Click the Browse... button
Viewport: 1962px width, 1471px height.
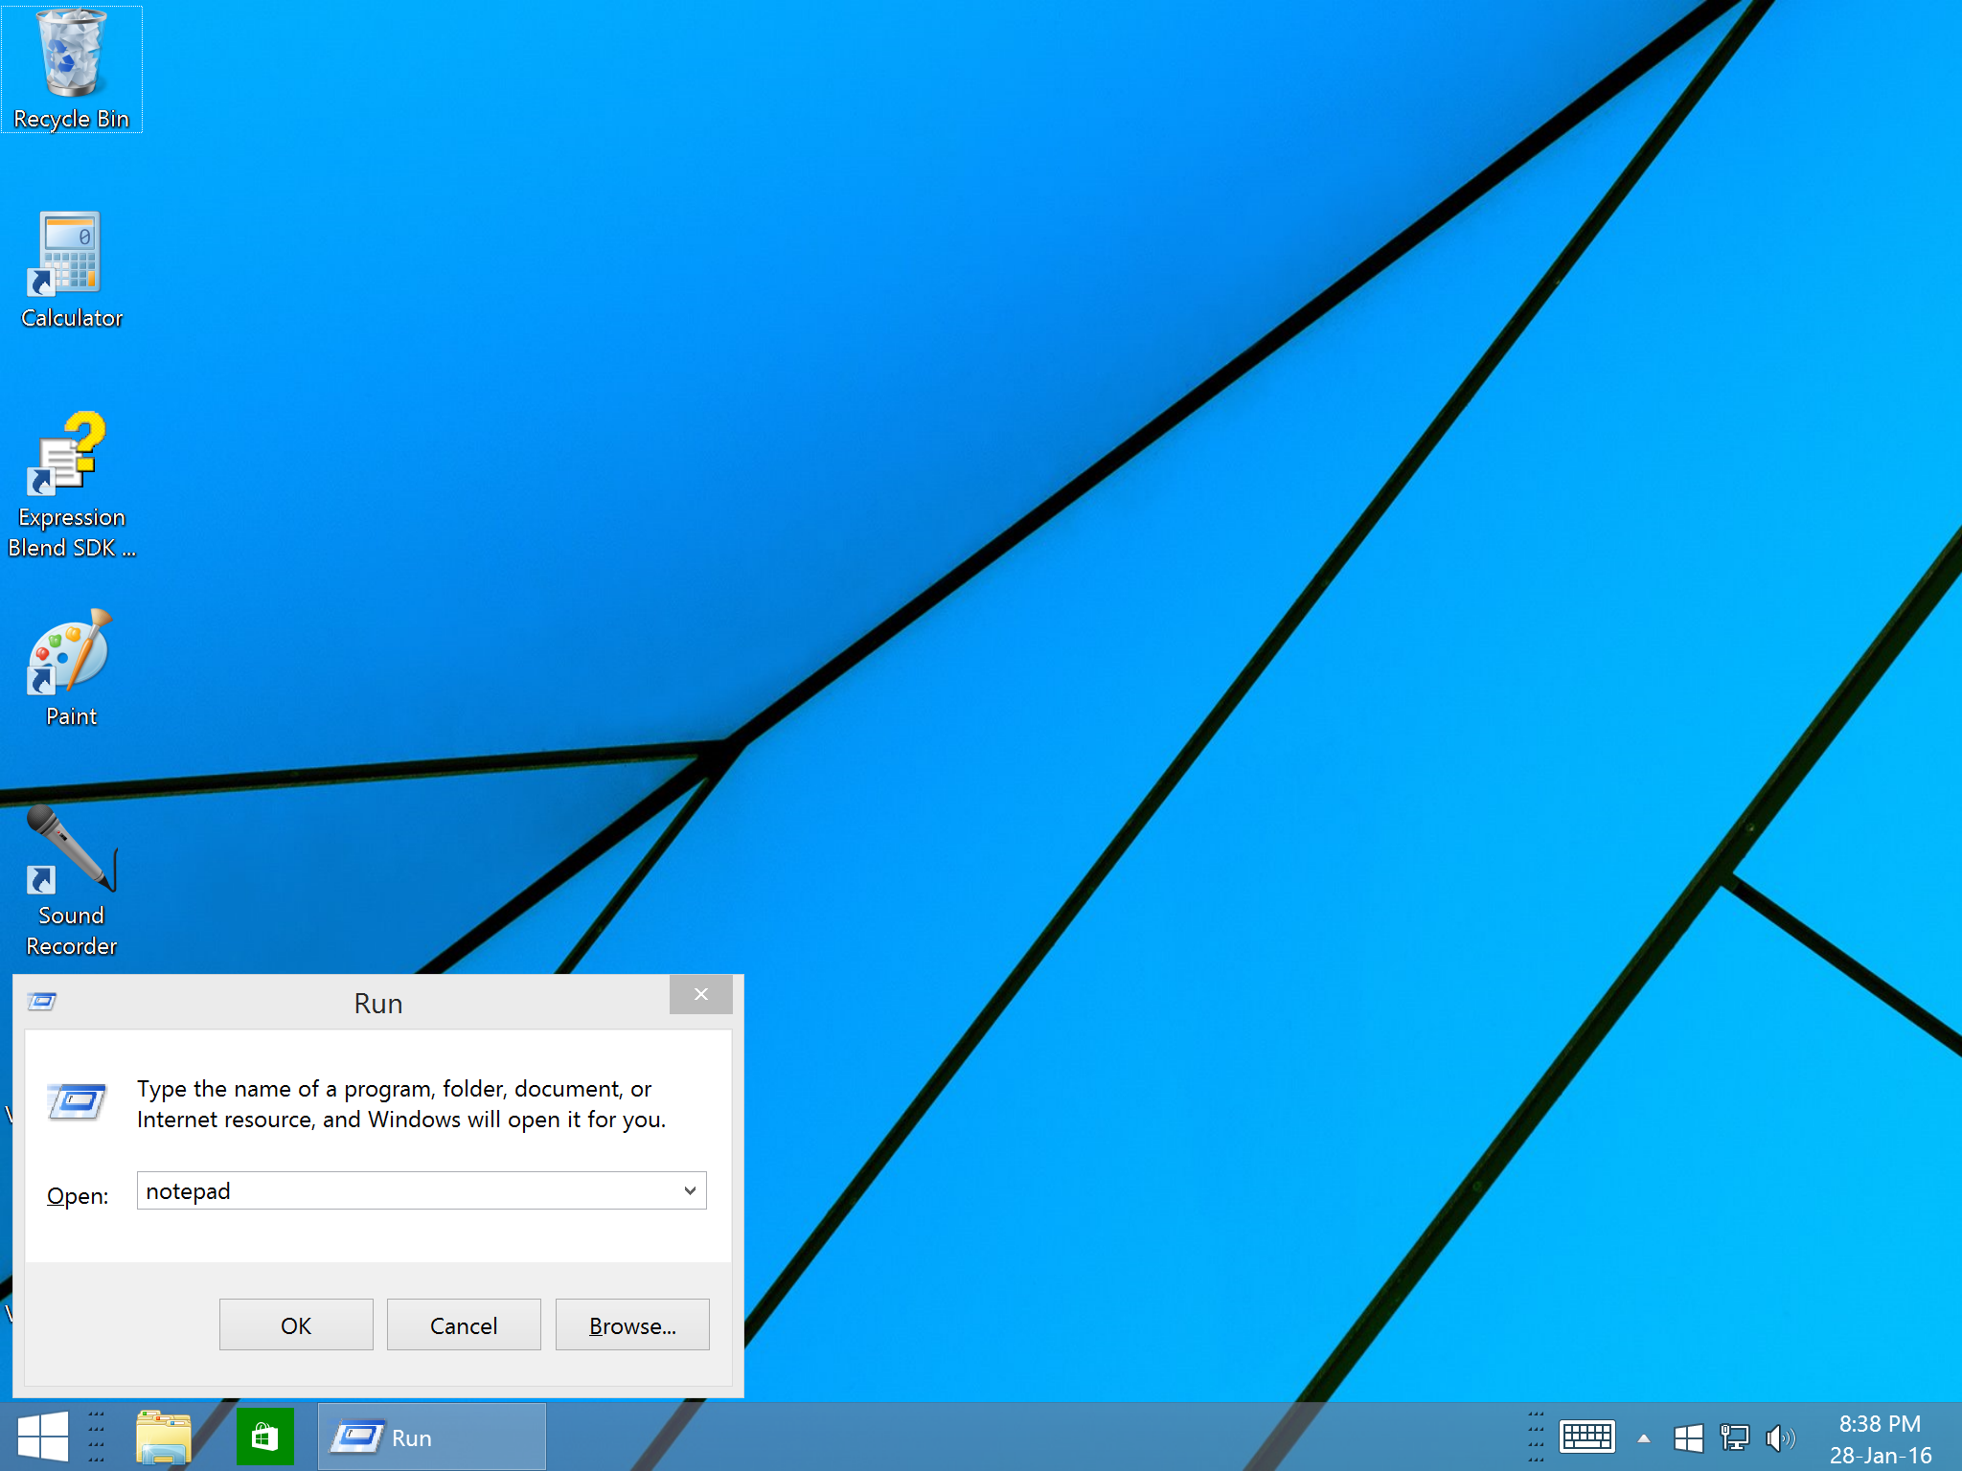click(x=632, y=1325)
